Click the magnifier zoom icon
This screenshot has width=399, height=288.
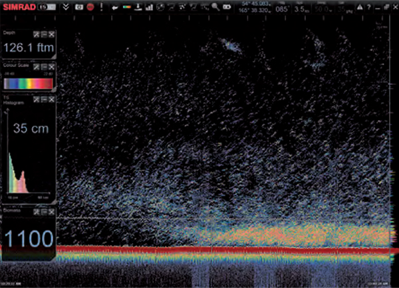(215, 7)
